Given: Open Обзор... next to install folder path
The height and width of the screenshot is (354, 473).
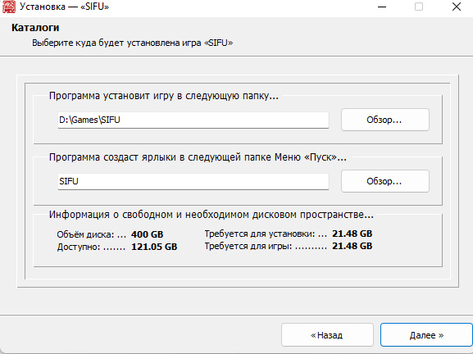Looking at the screenshot, I should tap(385, 120).
